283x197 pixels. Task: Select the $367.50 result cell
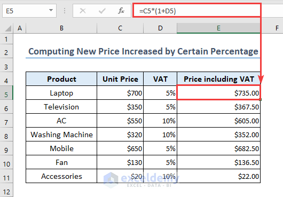click(218, 107)
